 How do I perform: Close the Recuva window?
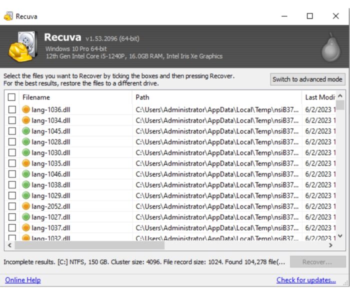pos(335,16)
